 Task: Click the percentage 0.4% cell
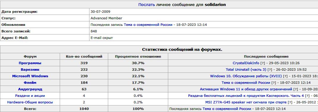click(x=138, y=96)
